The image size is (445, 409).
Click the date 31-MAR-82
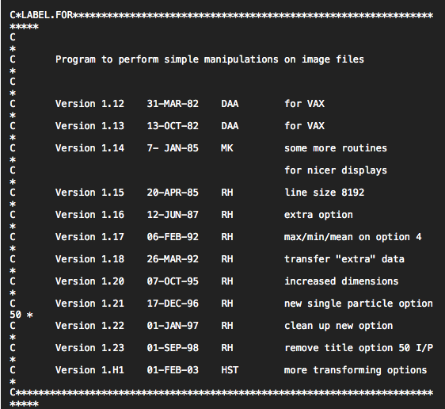point(173,104)
